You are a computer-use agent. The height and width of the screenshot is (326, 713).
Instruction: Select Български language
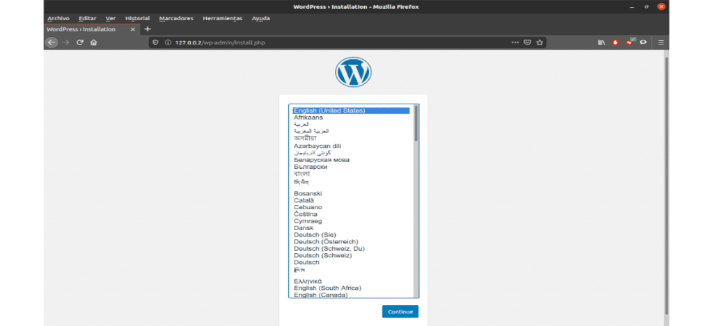[x=353, y=167]
